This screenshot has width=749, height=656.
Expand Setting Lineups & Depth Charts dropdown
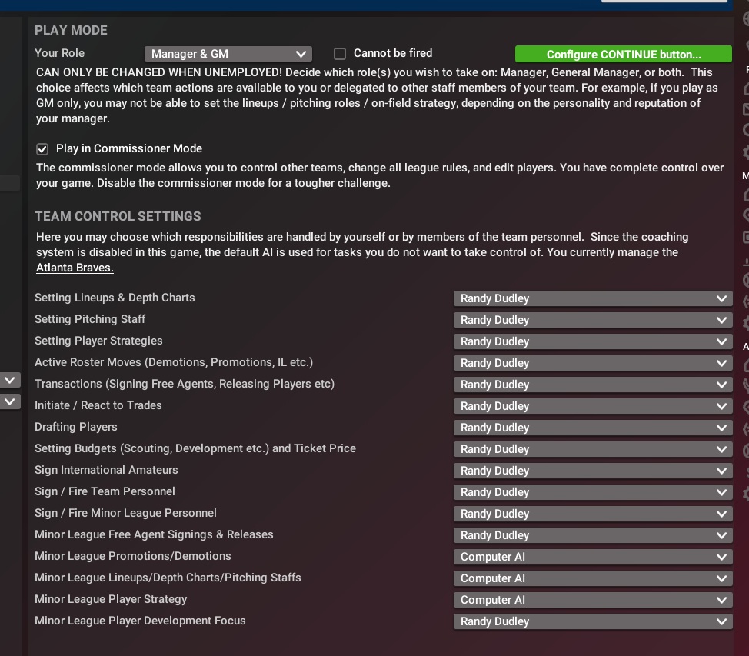(x=592, y=298)
